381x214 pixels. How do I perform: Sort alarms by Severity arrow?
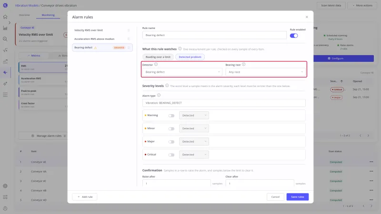click(x=341, y=81)
